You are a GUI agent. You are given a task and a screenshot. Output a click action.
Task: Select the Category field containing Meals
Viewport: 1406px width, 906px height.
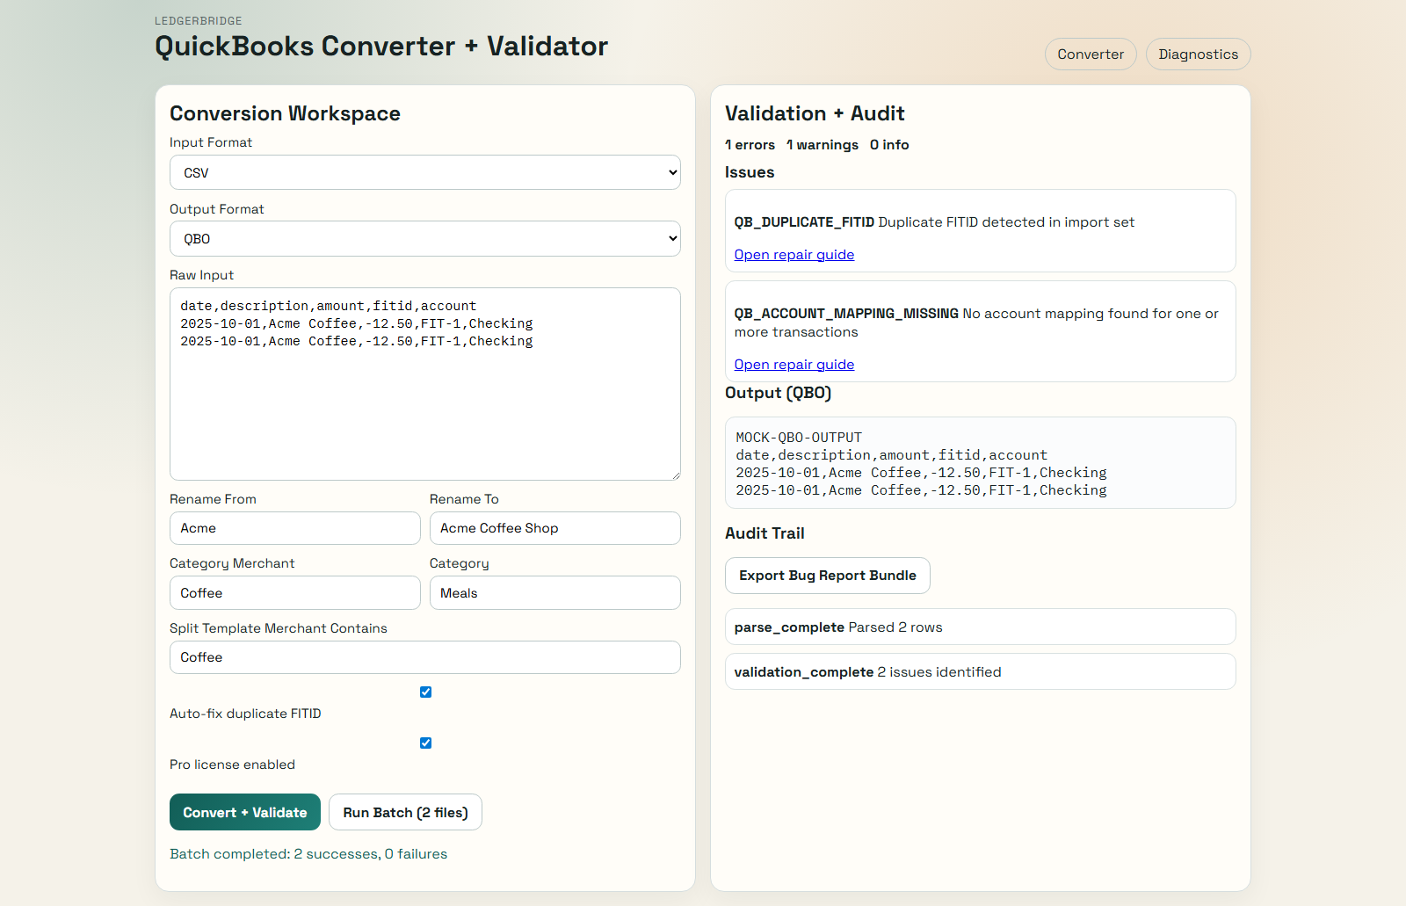[x=554, y=592]
